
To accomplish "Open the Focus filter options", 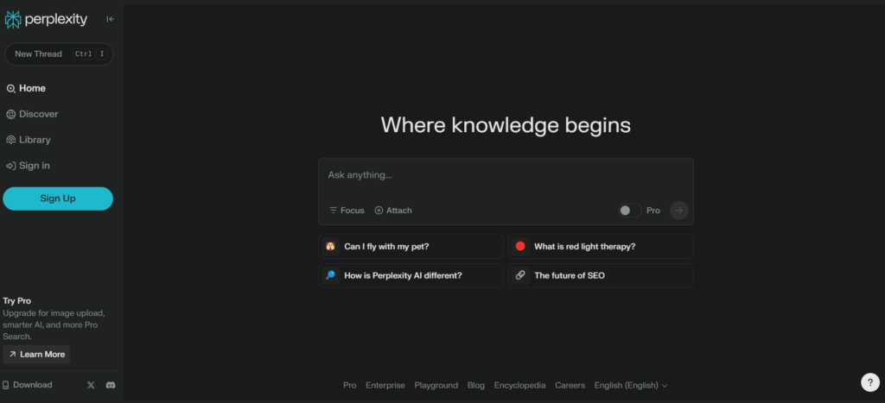I will click(347, 211).
